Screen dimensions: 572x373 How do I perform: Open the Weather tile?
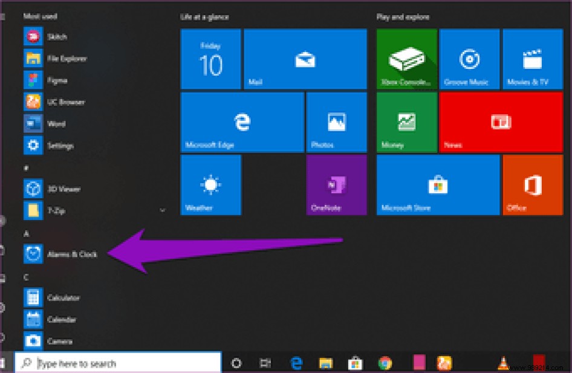[210, 185]
